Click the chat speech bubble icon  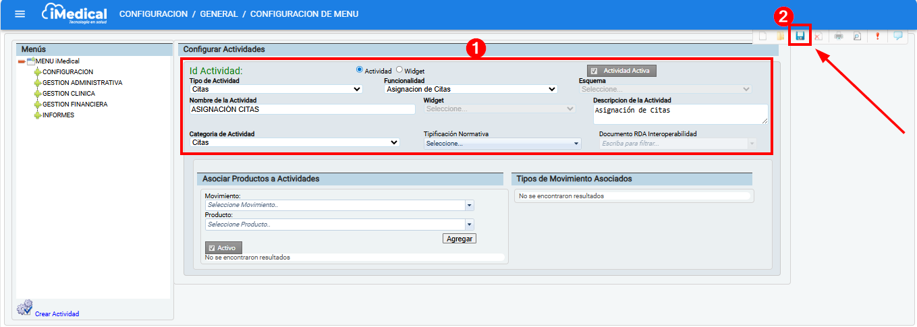898,36
